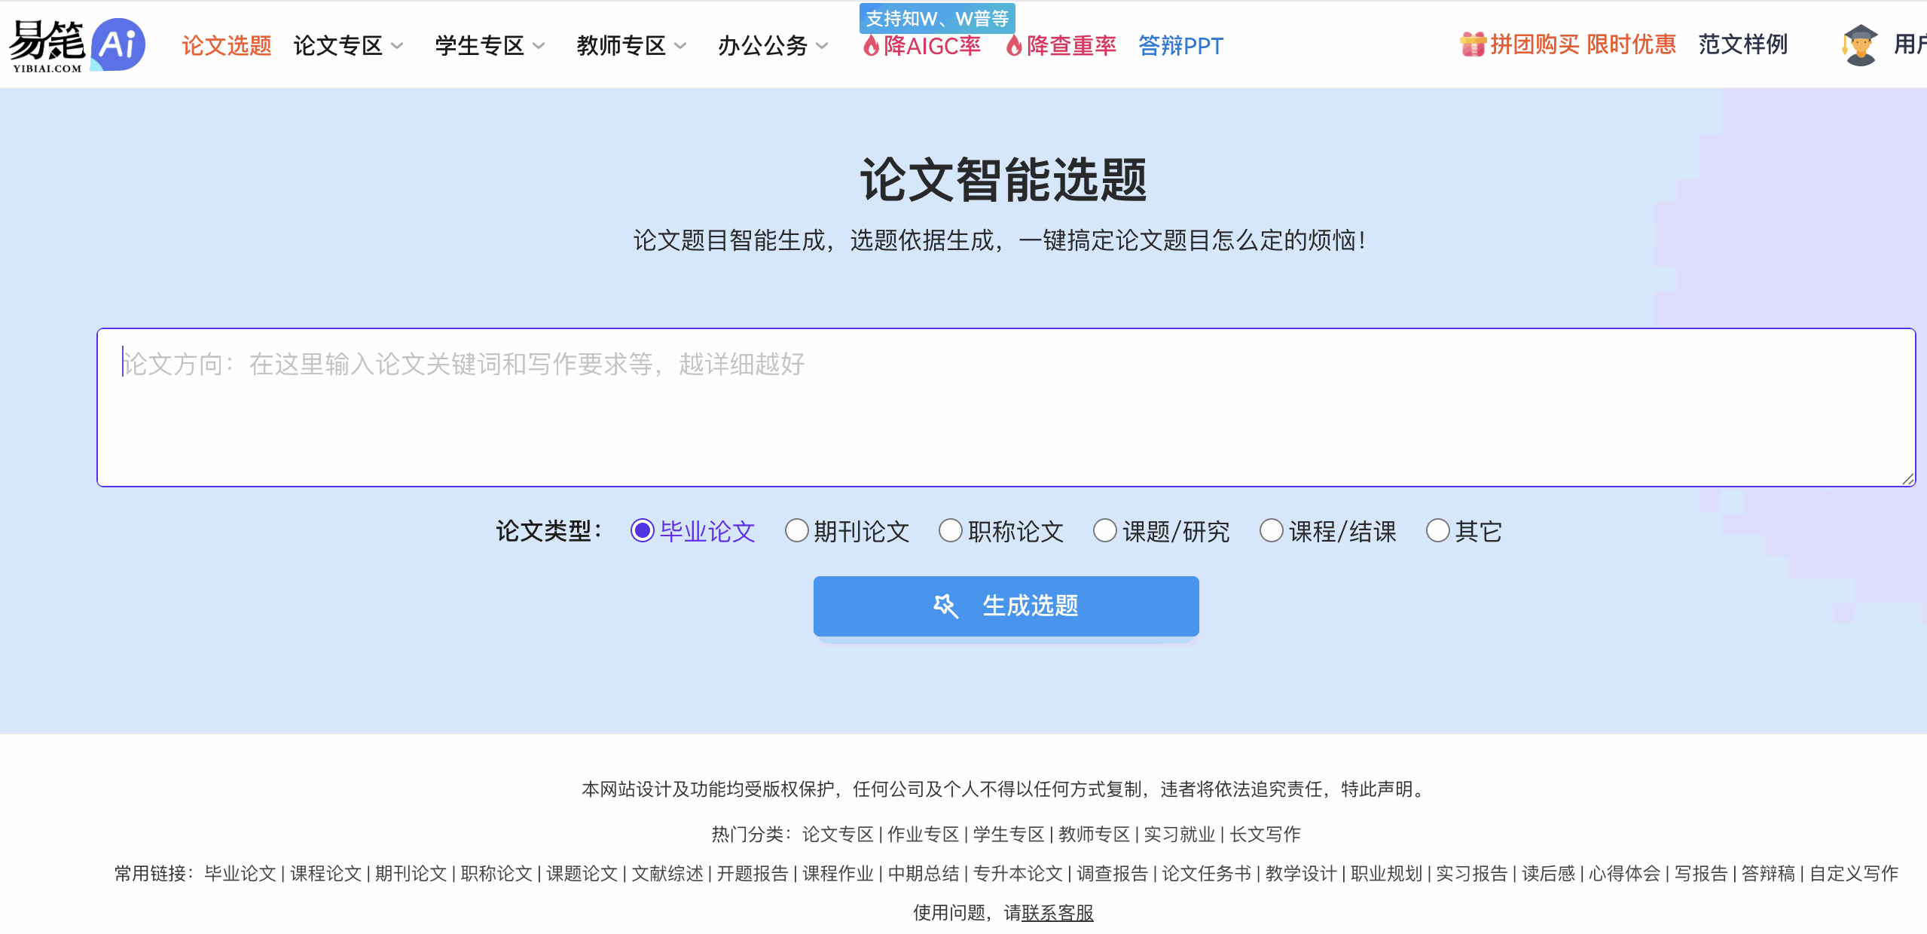Viewport: 1927px width, 934px height.
Task: Choose the 其它 radio button
Action: (x=1437, y=531)
